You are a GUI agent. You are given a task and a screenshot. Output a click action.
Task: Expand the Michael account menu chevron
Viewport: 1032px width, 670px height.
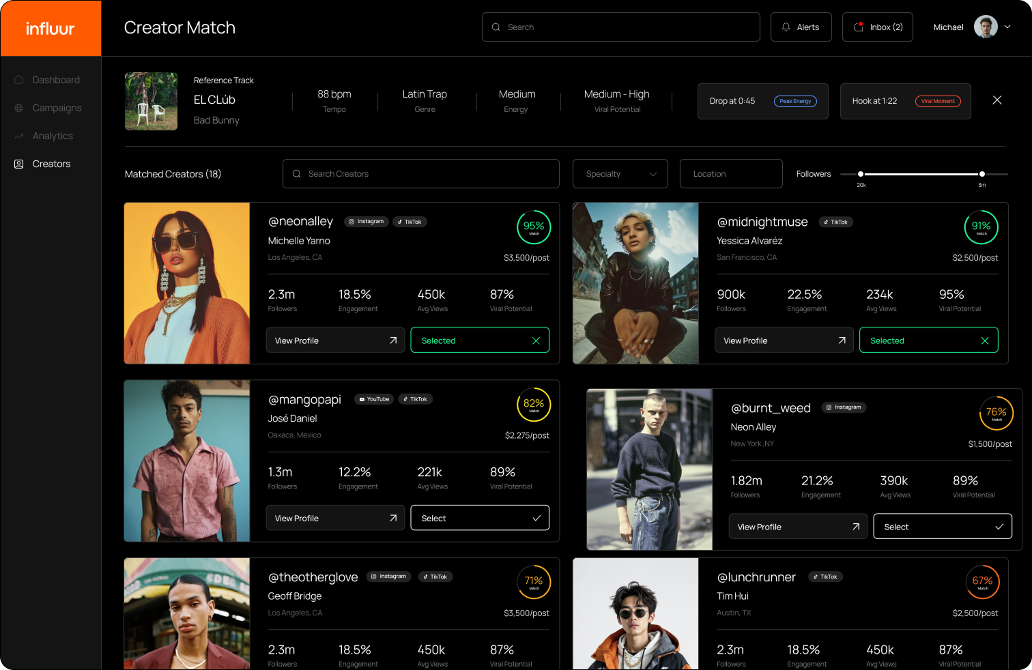point(1007,27)
